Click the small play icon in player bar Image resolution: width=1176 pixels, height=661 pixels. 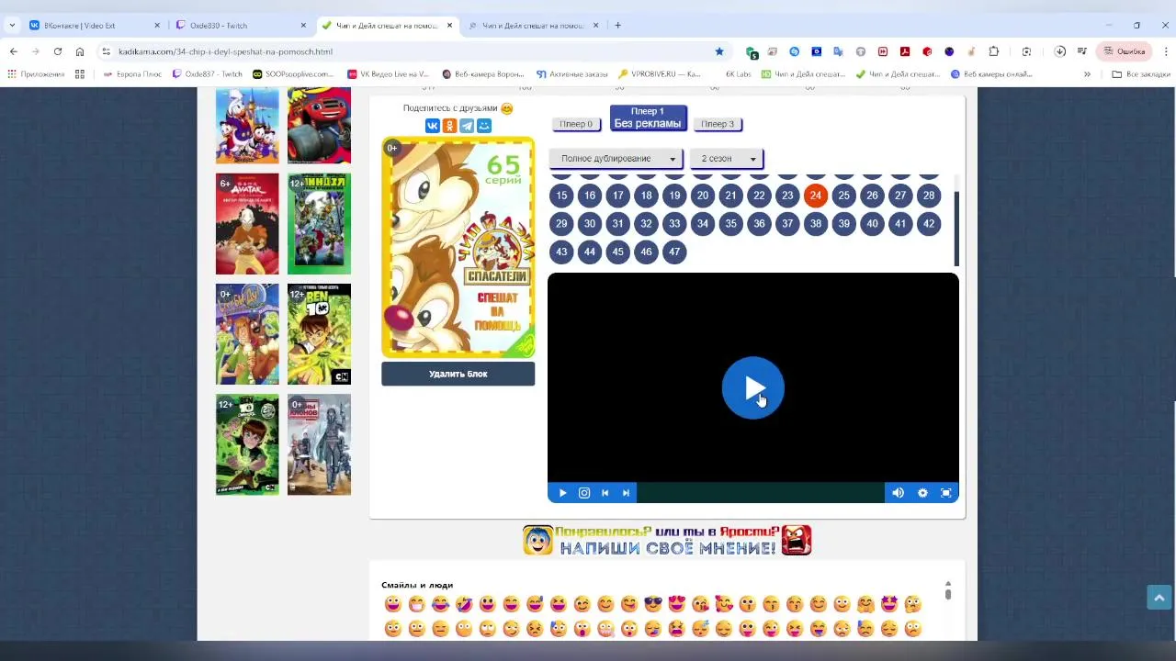tap(562, 493)
